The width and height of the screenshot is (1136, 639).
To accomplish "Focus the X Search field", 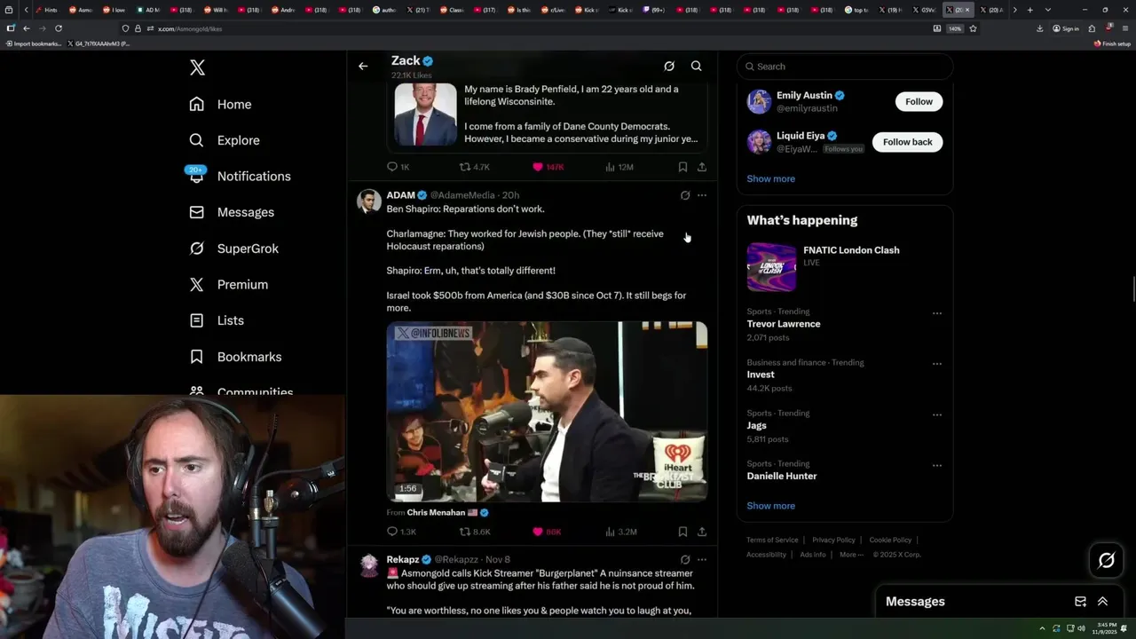I will [x=845, y=67].
